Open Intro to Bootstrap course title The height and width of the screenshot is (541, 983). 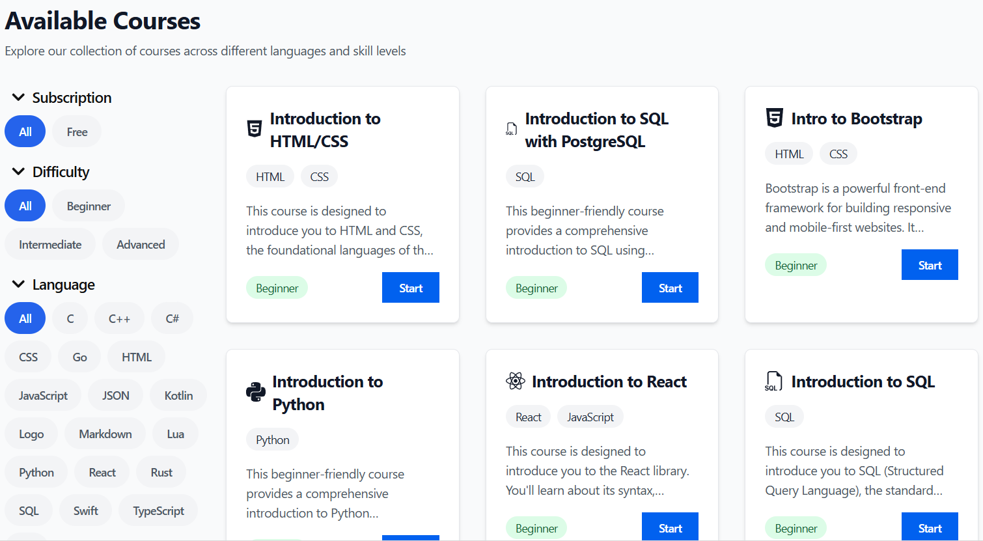[857, 118]
